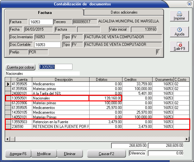Focus the account field showing 13050501

pos(55,67)
